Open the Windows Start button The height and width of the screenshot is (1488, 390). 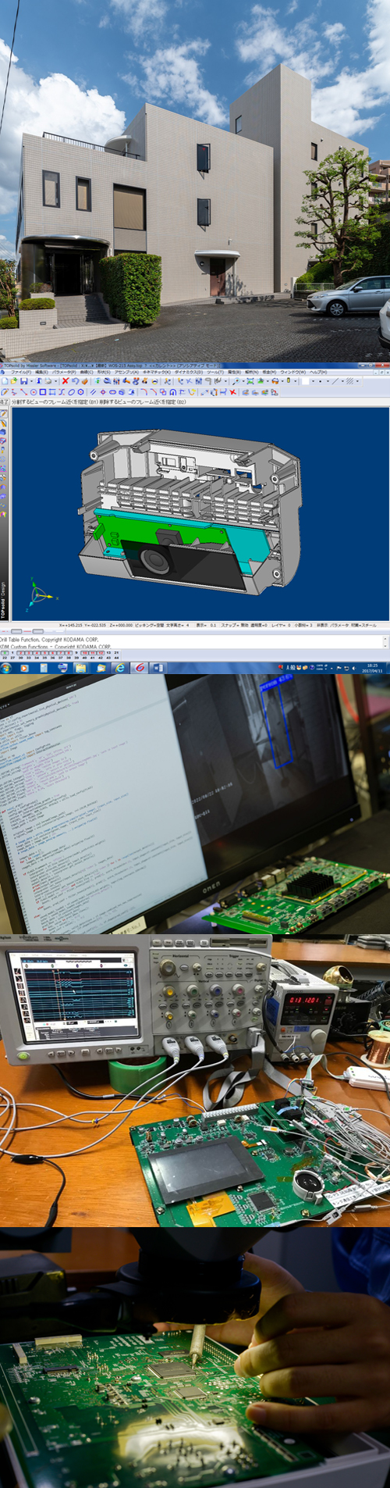click(x=6, y=668)
